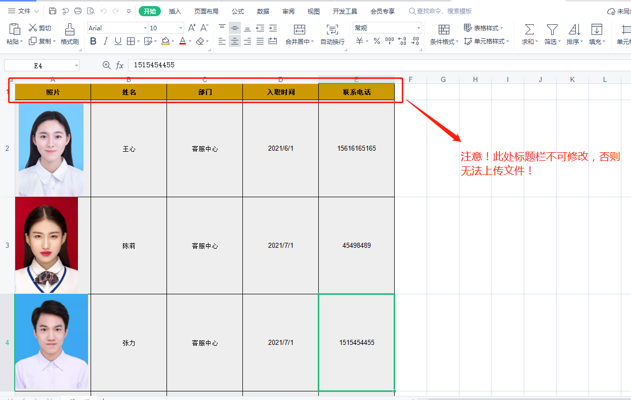Toggle bold formatting
631x400 pixels.
(x=93, y=41)
